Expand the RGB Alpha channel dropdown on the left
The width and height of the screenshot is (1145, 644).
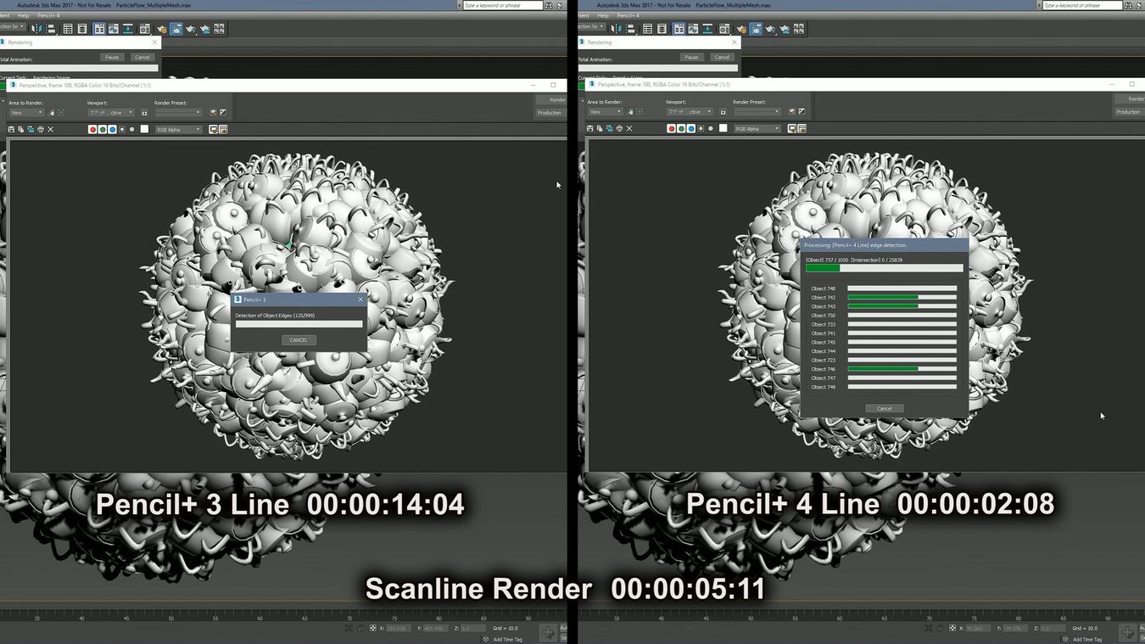[178, 130]
